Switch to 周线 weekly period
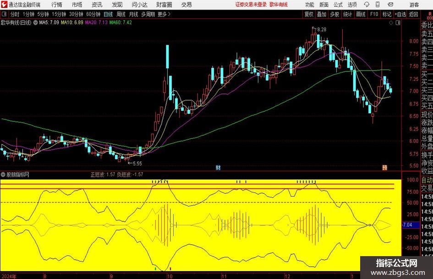The image size is (433, 279). point(121,14)
